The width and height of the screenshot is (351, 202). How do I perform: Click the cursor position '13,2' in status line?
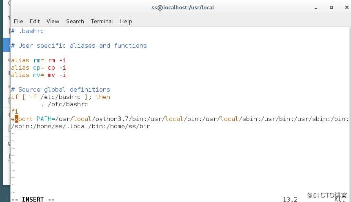290,199
